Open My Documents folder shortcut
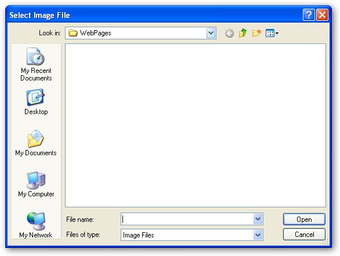 pyautogui.click(x=36, y=143)
